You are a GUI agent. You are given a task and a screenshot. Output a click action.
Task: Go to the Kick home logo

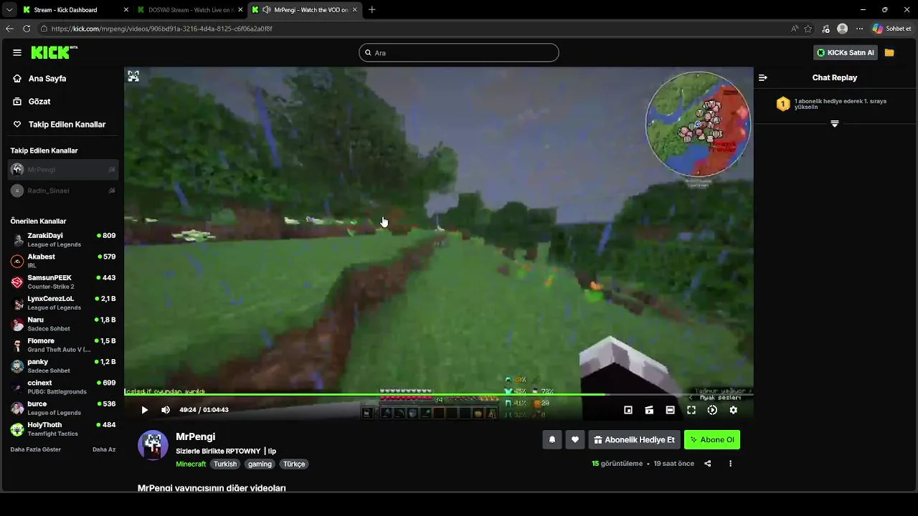pyautogui.click(x=54, y=52)
